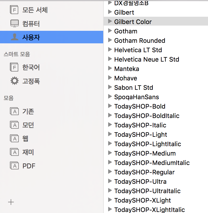This screenshot has height=213, width=208.
Task: Select the TodaySHOP-MediumItalic font name
Action: point(152,163)
